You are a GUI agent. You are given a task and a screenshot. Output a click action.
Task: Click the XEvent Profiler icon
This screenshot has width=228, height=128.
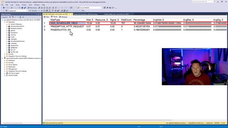point(7,75)
